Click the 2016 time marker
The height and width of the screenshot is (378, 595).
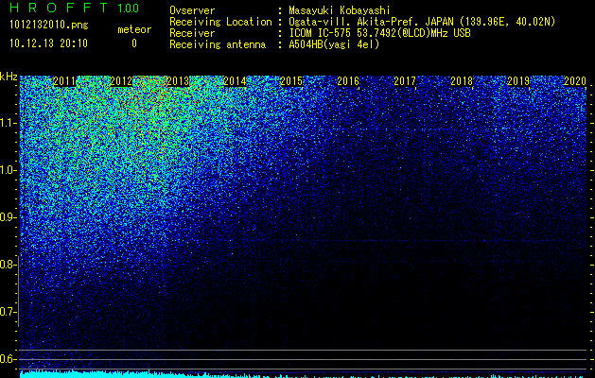(348, 81)
